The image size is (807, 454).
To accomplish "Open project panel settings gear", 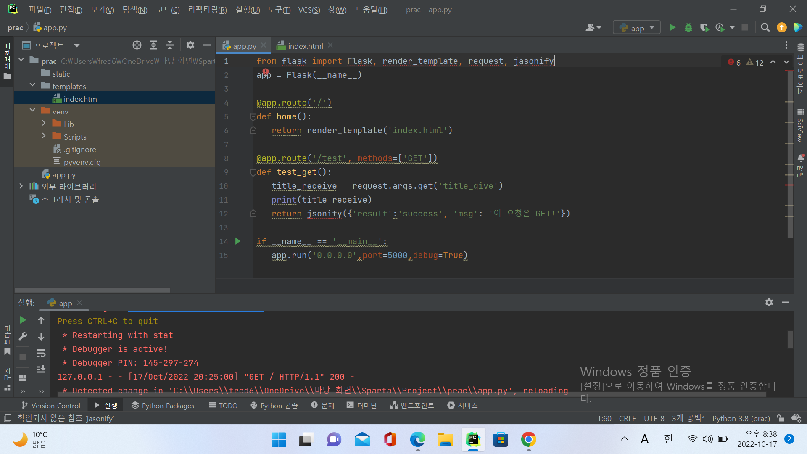I will [x=190, y=45].
